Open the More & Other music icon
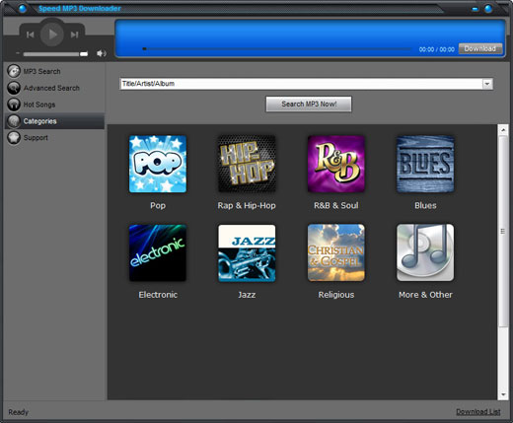The image size is (513, 423). coord(425,252)
